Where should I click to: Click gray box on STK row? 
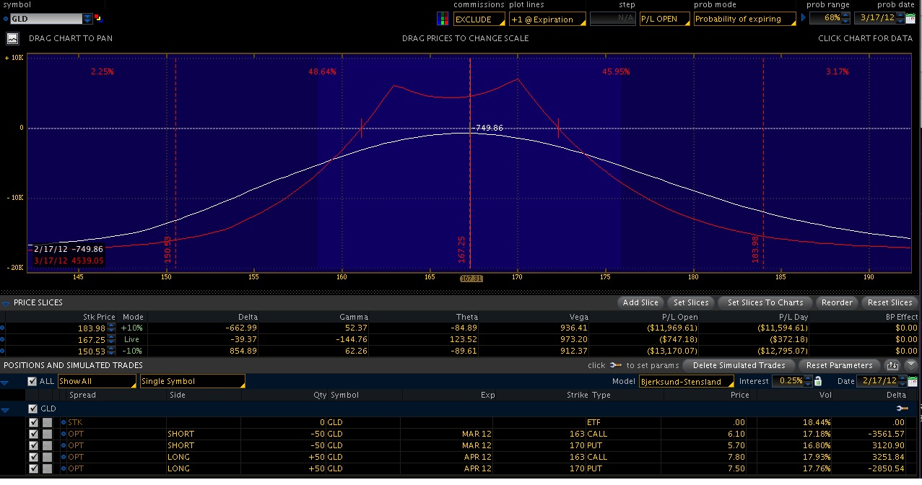(47, 422)
